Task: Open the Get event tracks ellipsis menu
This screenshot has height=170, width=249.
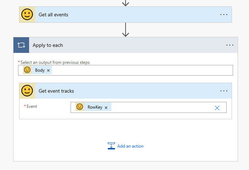Action: click(x=223, y=91)
